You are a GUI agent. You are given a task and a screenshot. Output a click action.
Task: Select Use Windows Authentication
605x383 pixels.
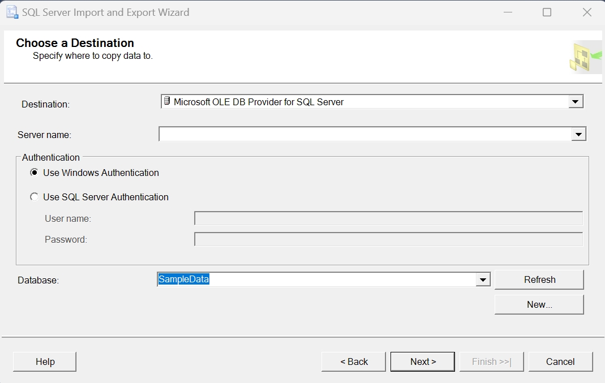(x=35, y=173)
